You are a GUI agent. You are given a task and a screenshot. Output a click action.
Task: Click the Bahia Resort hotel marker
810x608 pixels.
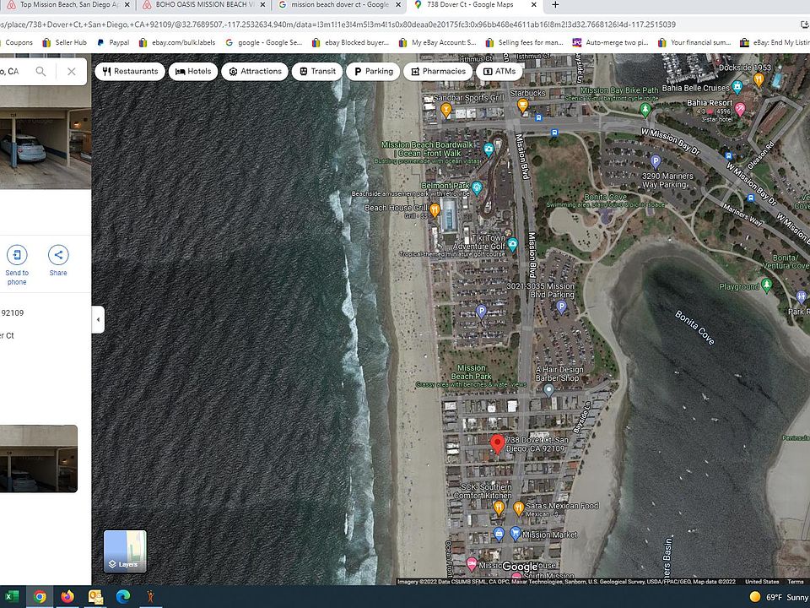point(740,109)
